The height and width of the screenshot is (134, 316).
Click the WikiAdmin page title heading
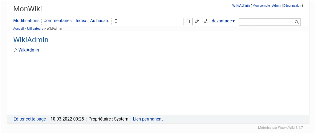pos(31,40)
